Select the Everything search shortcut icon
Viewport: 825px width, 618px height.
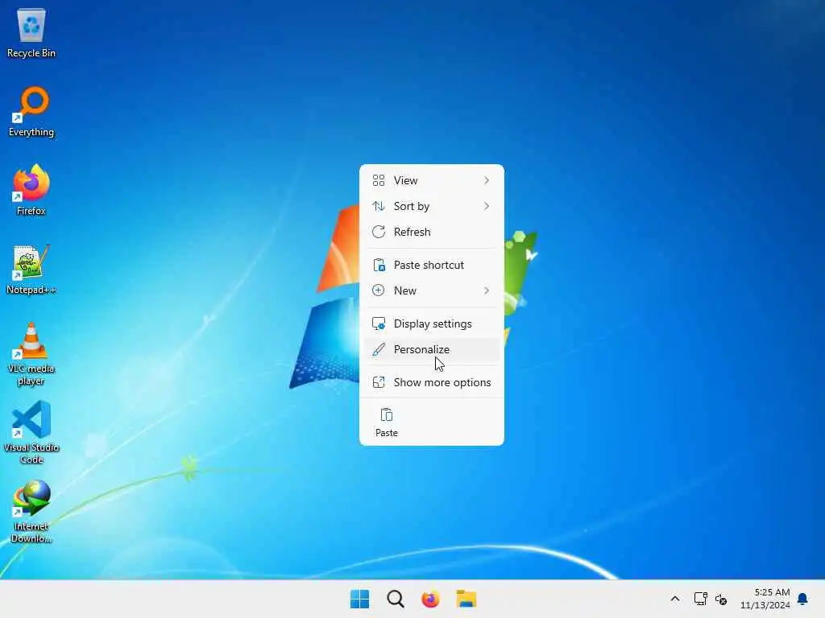pos(31,111)
